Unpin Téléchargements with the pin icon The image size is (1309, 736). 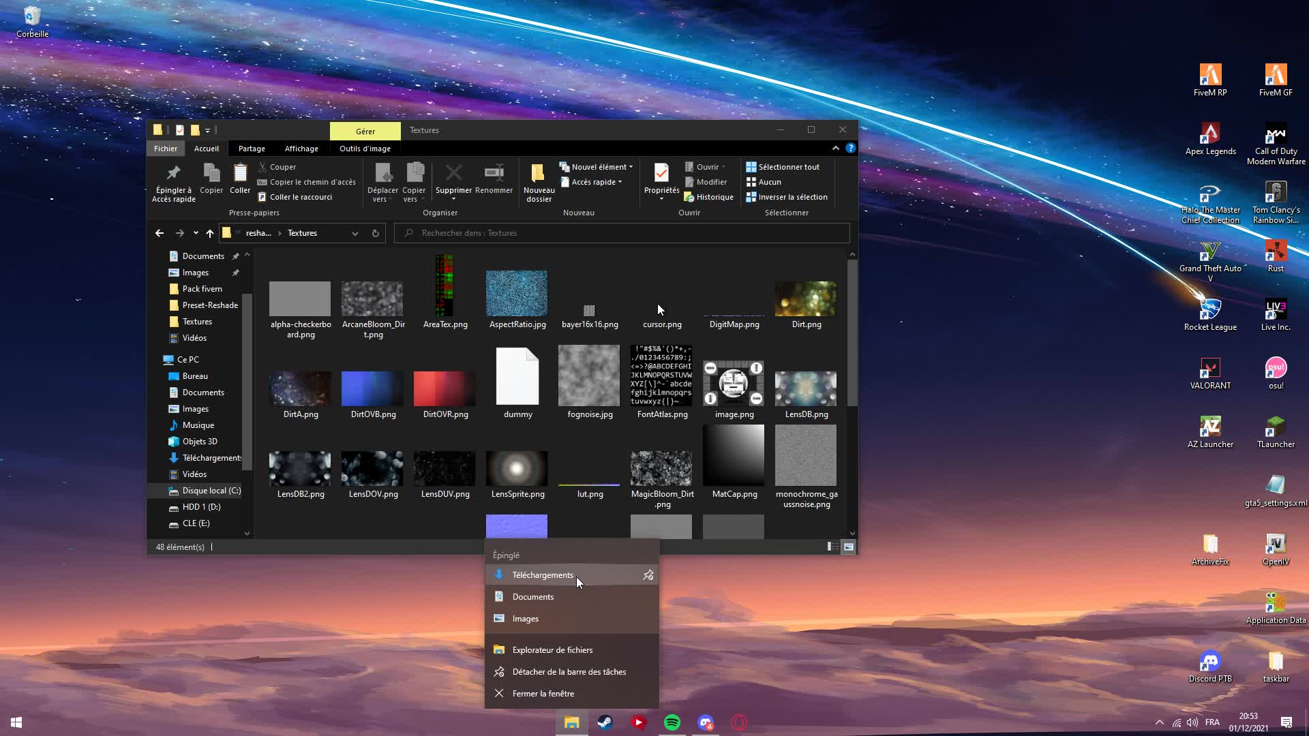click(x=648, y=575)
